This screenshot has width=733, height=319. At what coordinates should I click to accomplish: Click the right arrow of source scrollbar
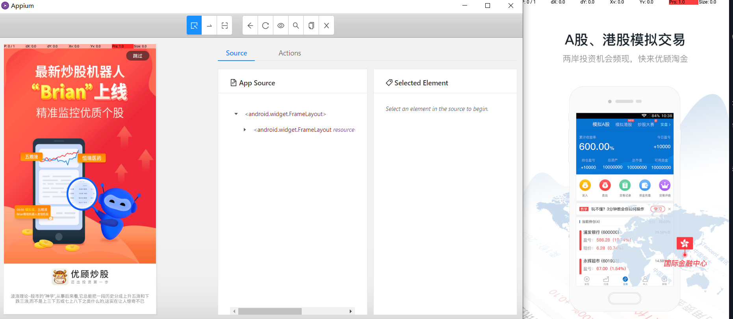point(351,311)
